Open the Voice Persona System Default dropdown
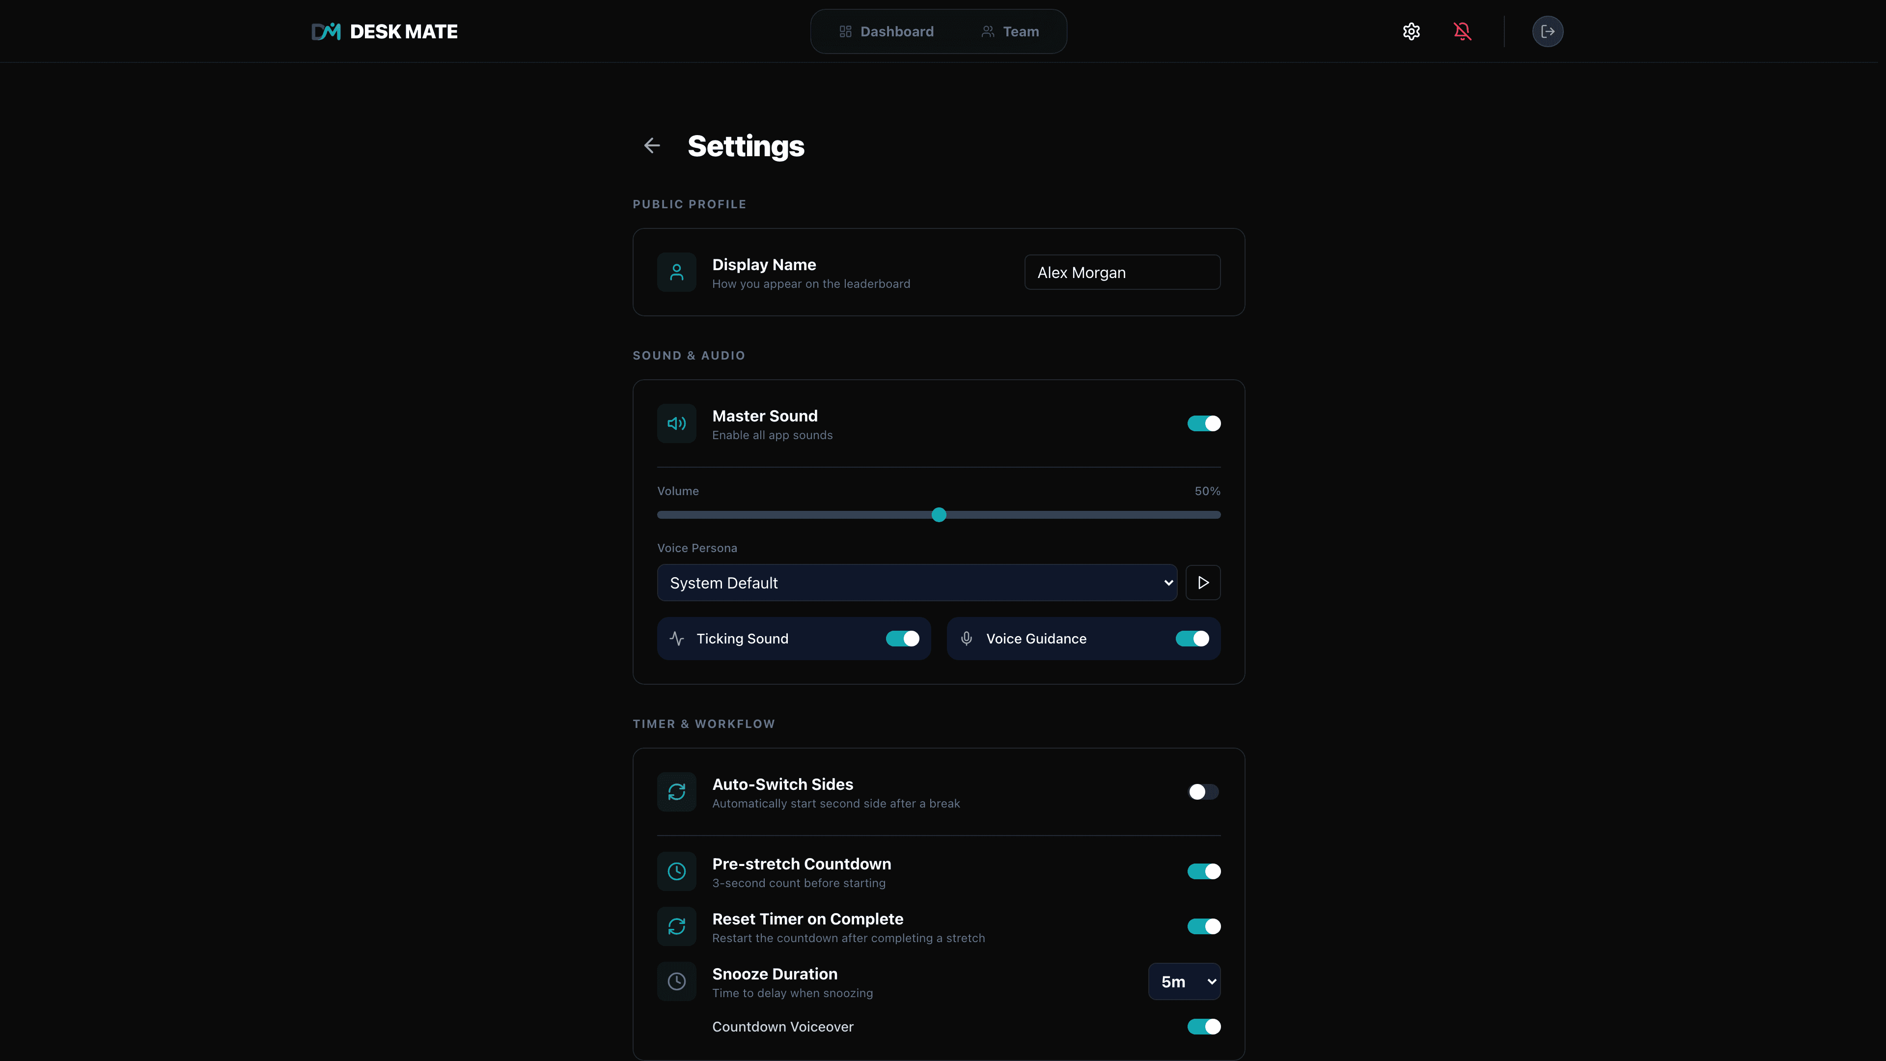Screen dimensions: 1886x1061 [916, 583]
